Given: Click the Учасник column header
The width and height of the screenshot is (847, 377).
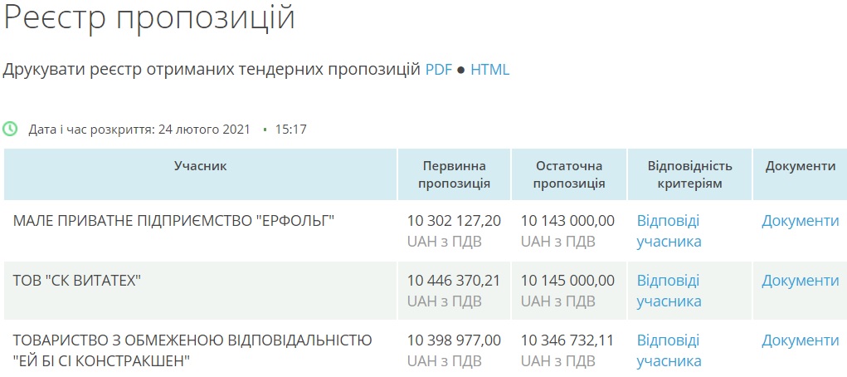Looking at the screenshot, I should (x=200, y=166).
